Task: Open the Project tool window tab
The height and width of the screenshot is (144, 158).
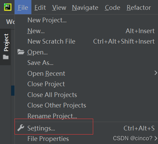Action: (6, 47)
